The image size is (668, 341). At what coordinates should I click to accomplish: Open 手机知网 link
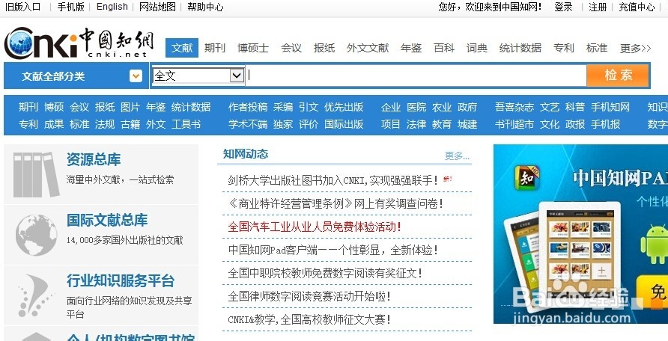(x=610, y=107)
